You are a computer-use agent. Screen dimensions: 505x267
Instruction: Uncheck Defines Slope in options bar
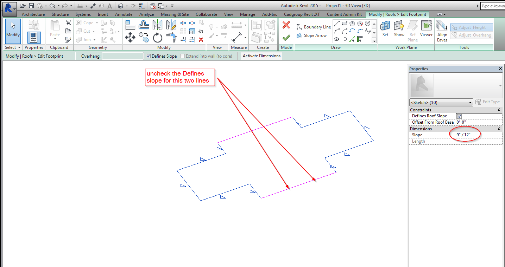(x=149, y=56)
